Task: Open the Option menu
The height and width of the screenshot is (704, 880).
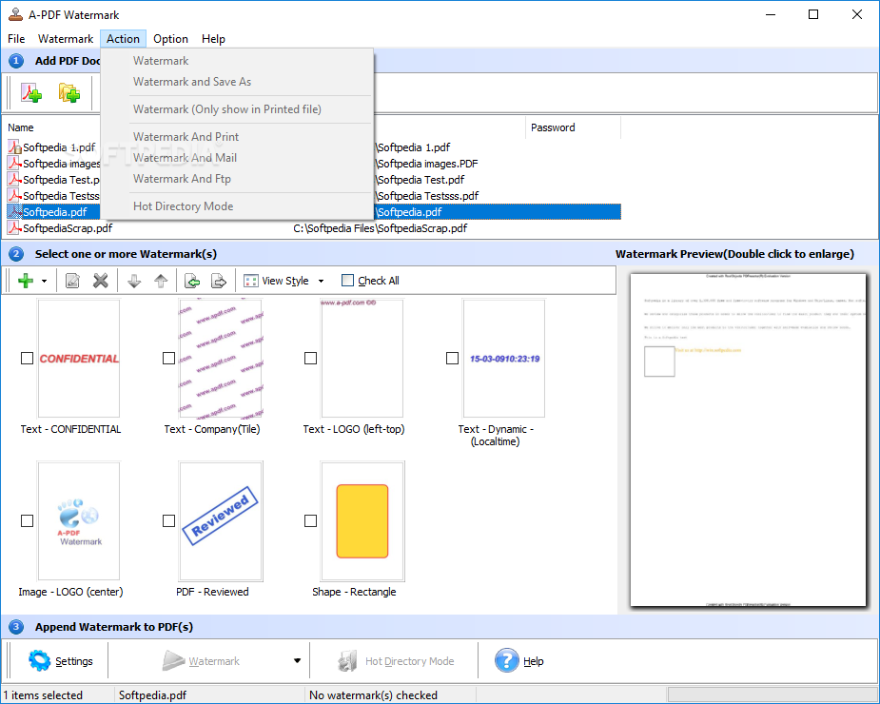Action: pos(170,39)
